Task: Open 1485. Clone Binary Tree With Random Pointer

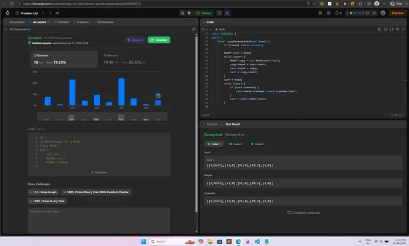Action: point(96,192)
